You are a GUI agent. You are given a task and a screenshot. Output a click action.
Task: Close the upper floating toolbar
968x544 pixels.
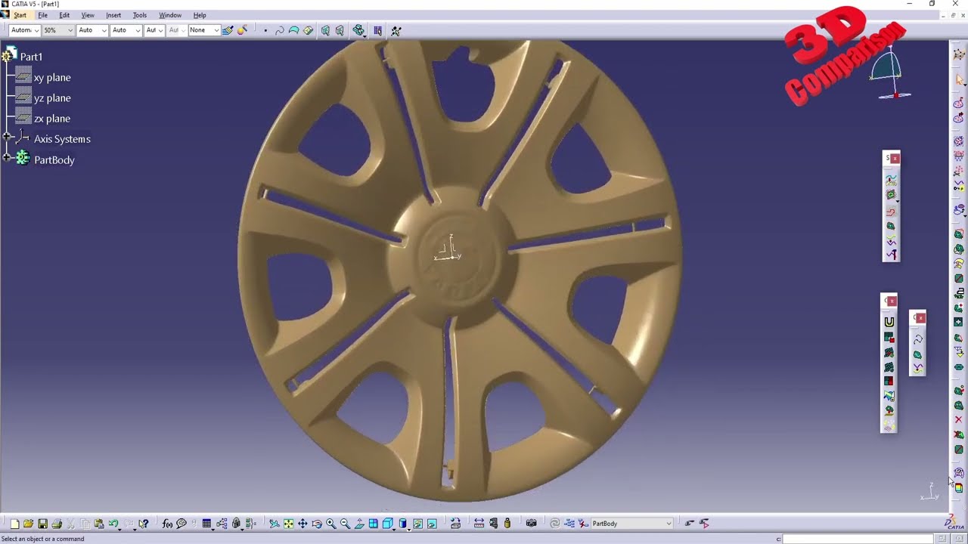(895, 158)
